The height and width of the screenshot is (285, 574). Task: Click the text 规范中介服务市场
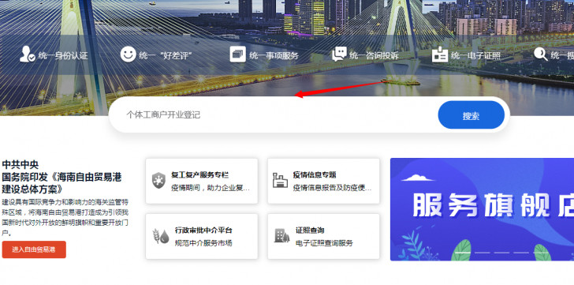pyautogui.click(x=203, y=243)
